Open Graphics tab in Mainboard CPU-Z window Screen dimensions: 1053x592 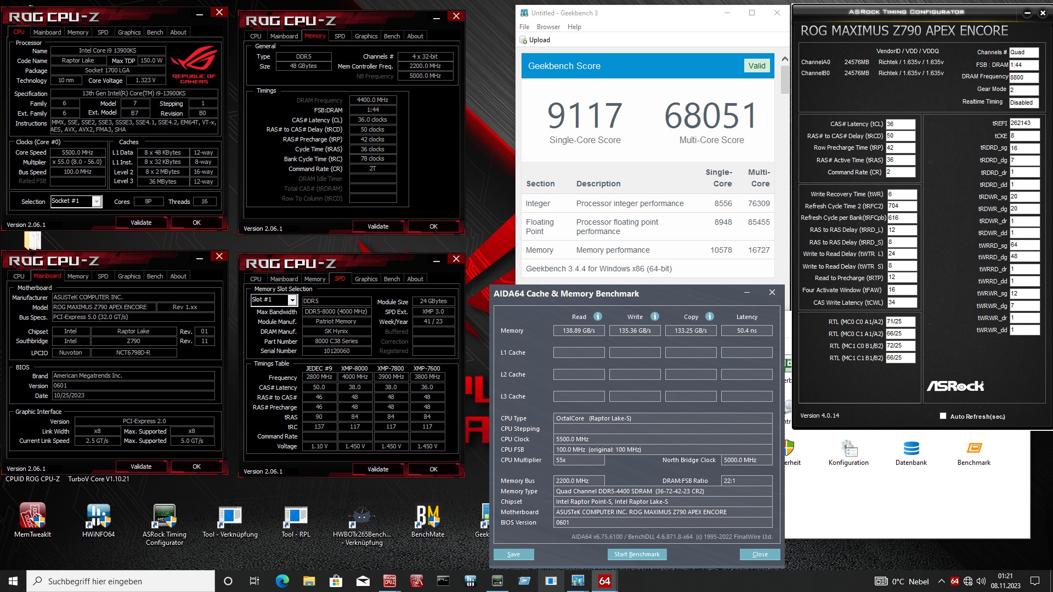click(x=129, y=276)
